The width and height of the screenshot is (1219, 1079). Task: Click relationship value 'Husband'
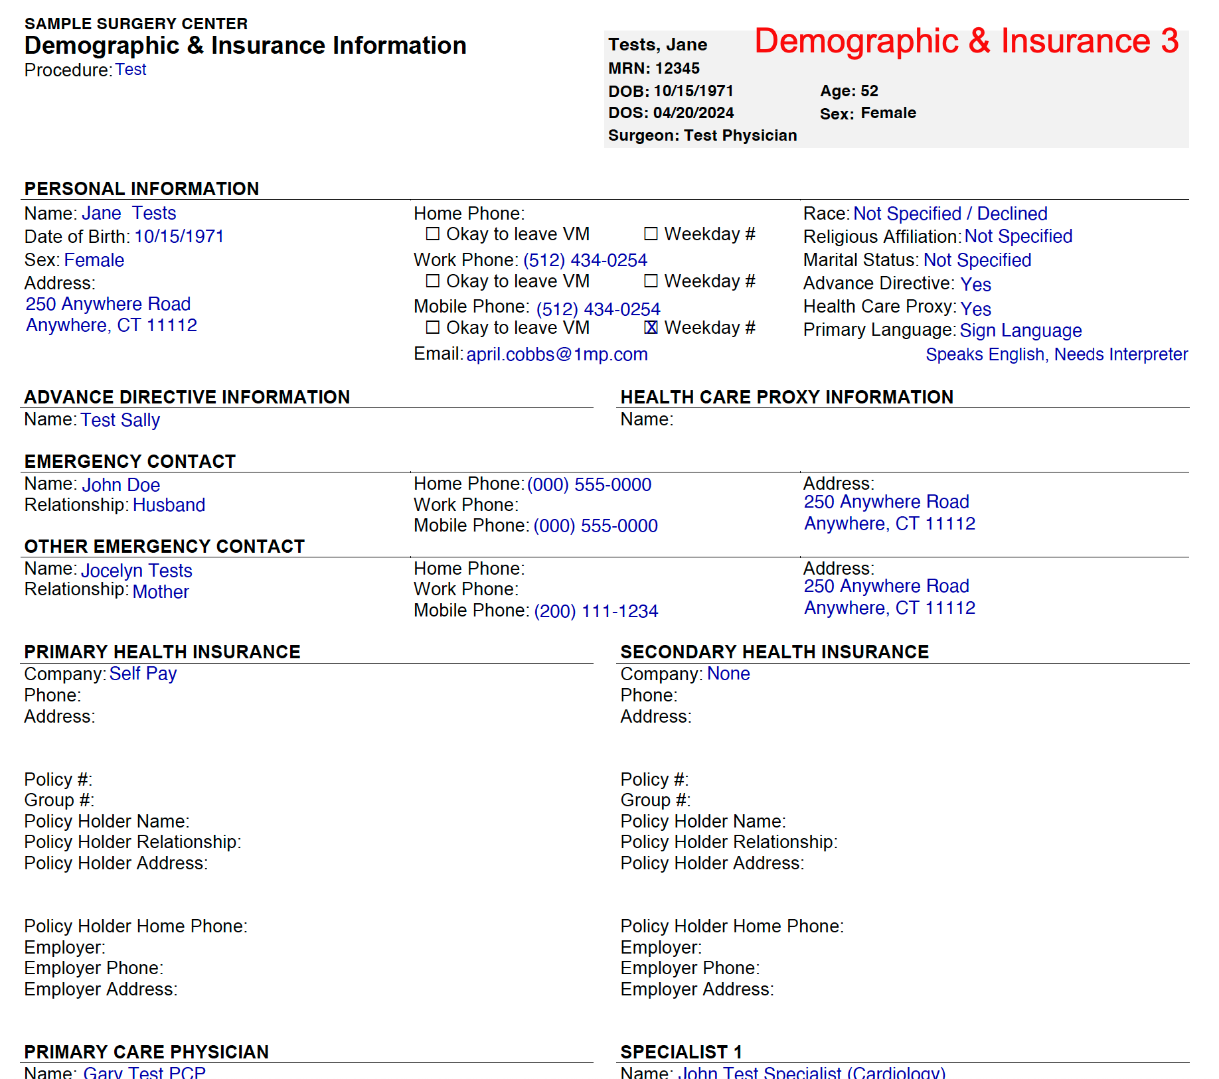click(169, 505)
